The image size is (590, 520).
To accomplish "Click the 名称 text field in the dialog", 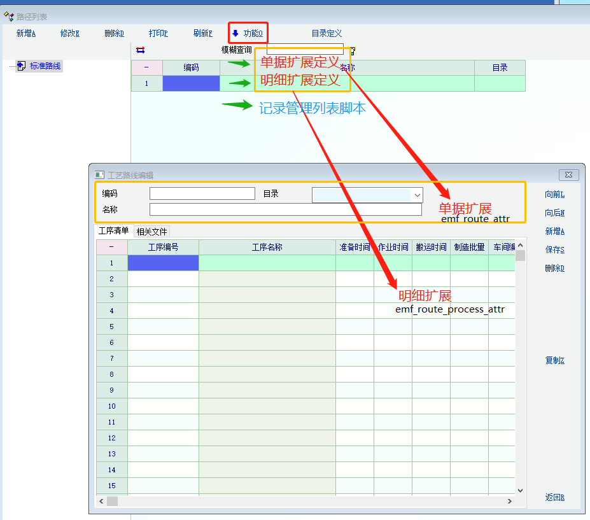I will (x=285, y=209).
